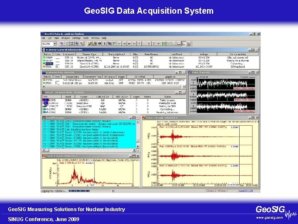Click the 'Failed to open' status cell
The width and height of the screenshot is (298, 224).
[167, 100]
